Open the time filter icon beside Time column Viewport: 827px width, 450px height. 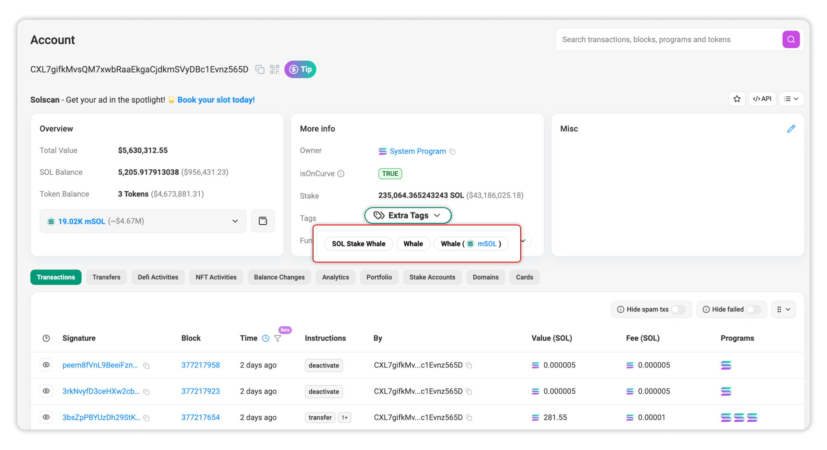(x=278, y=338)
